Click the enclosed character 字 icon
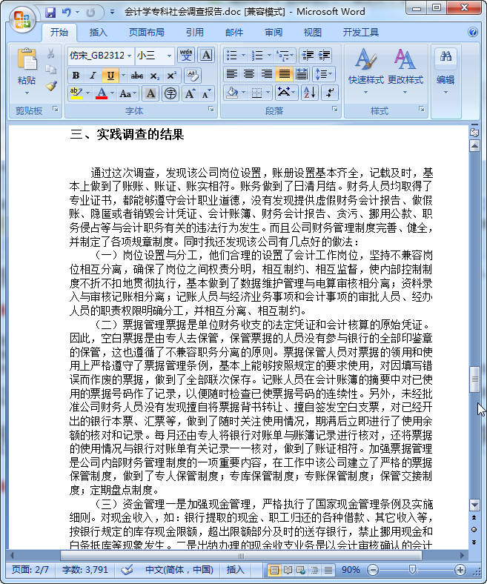 click(170, 93)
